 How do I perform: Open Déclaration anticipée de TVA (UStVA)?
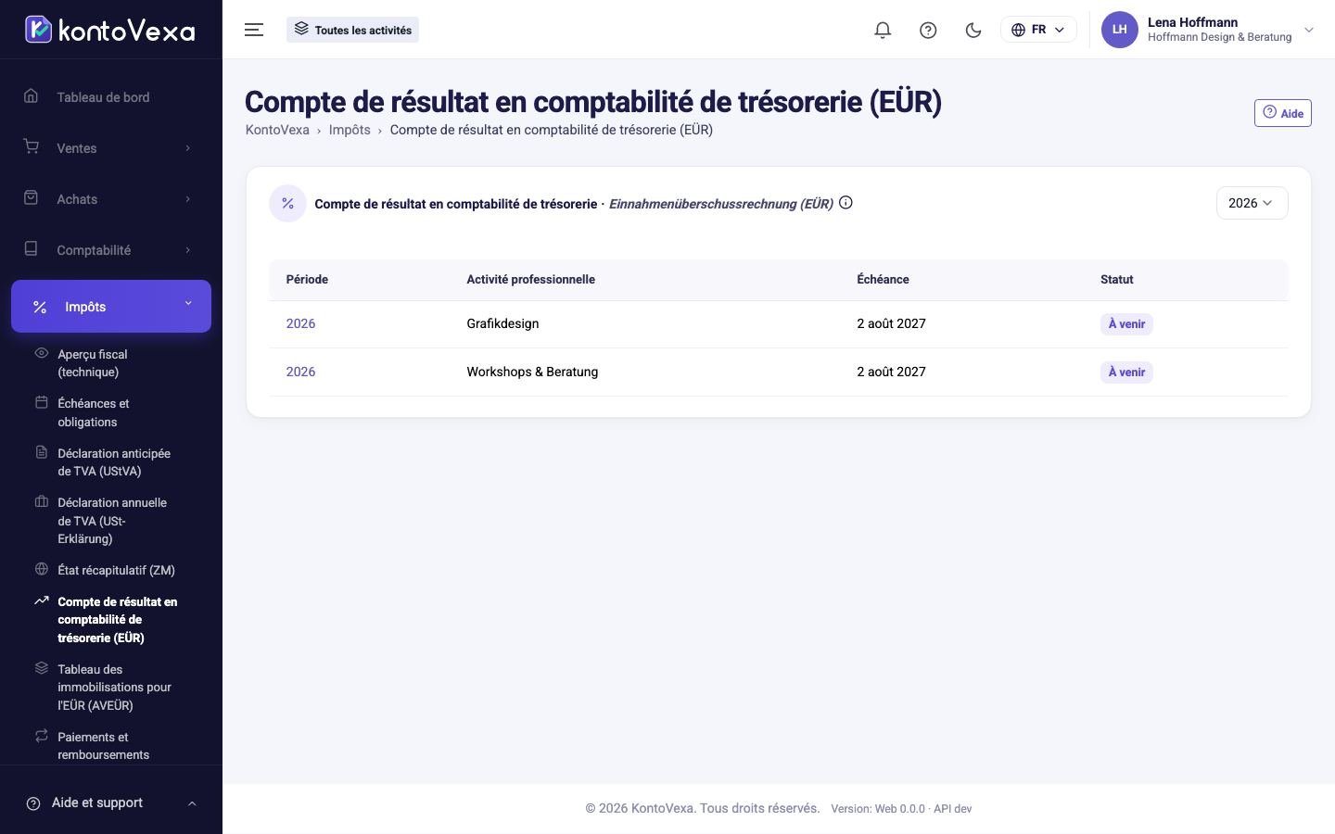pos(114,462)
